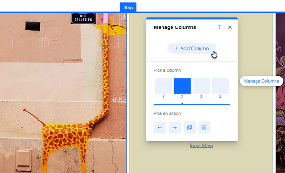
Task: Click the Manage Columns panel title
Action: (x=175, y=27)
